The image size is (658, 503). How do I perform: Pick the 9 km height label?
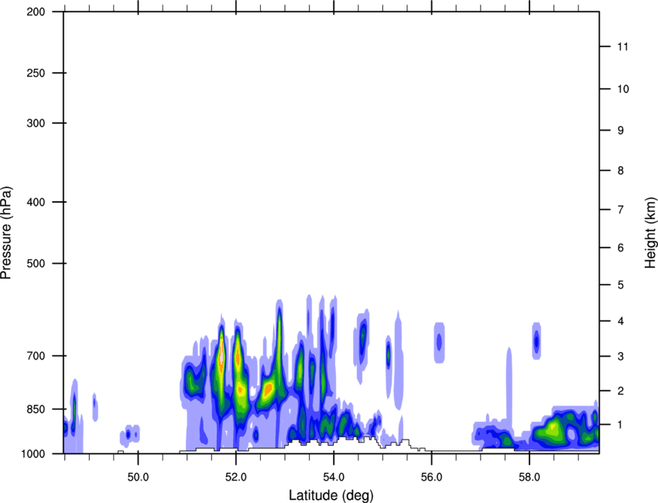621,131
